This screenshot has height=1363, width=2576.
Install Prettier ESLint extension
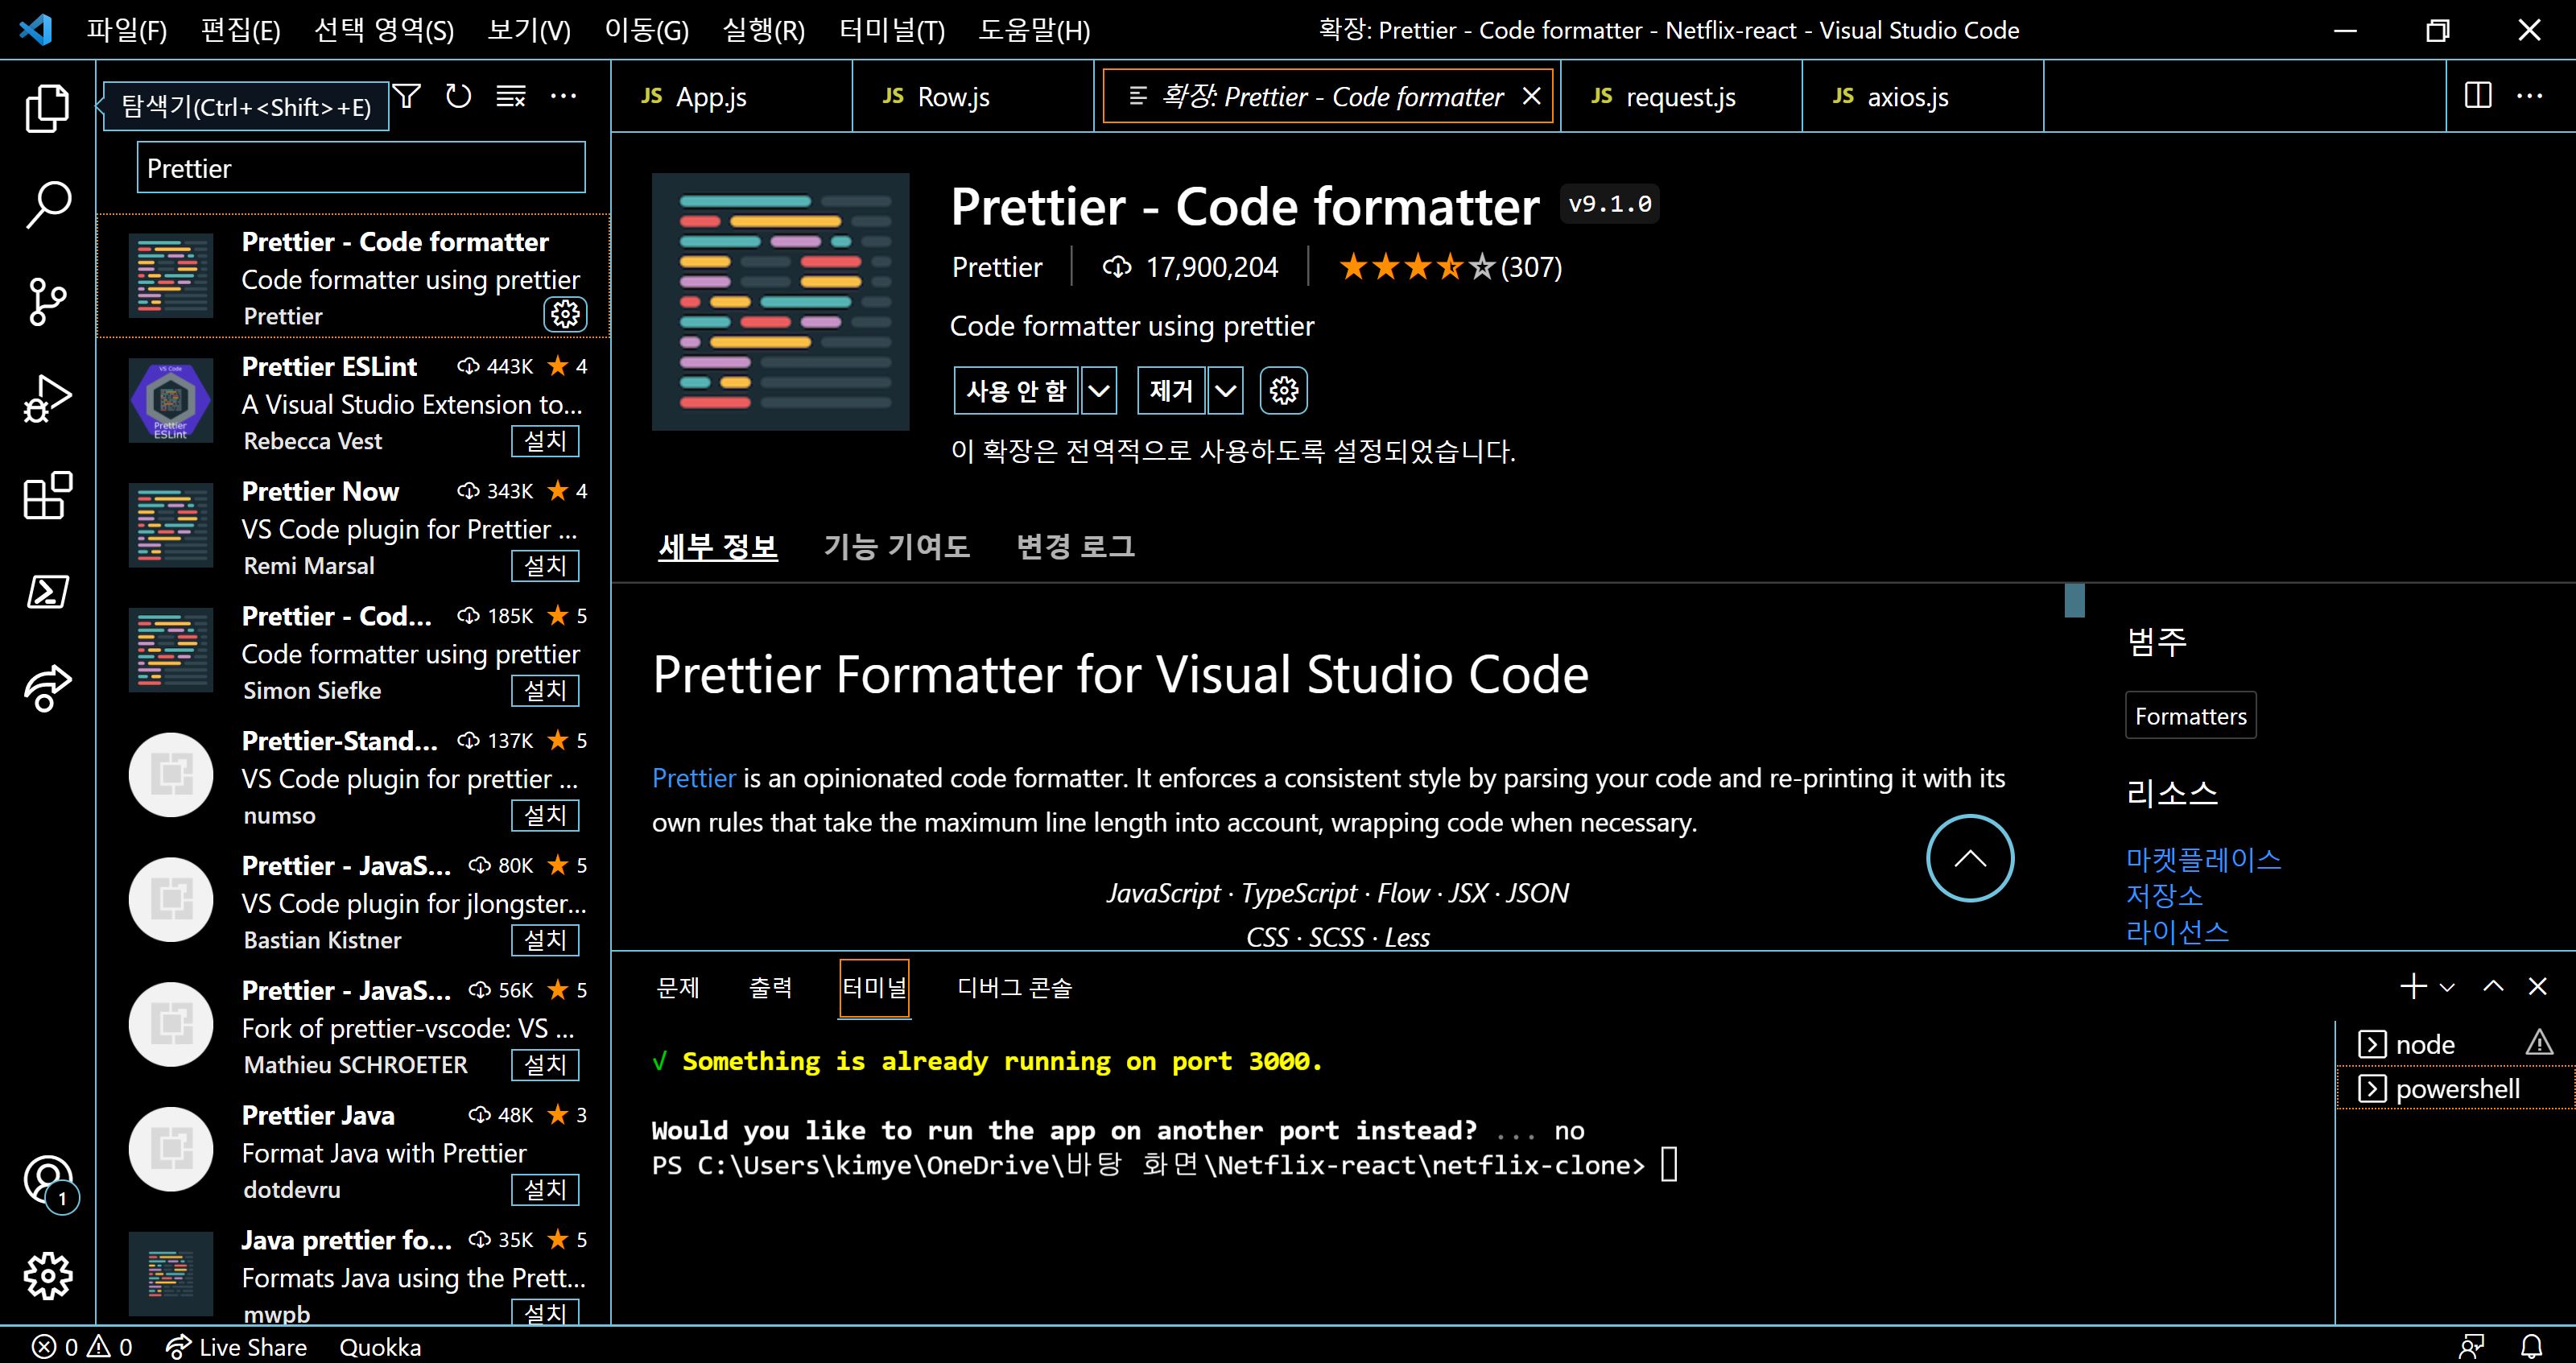[x=545, y=440]
